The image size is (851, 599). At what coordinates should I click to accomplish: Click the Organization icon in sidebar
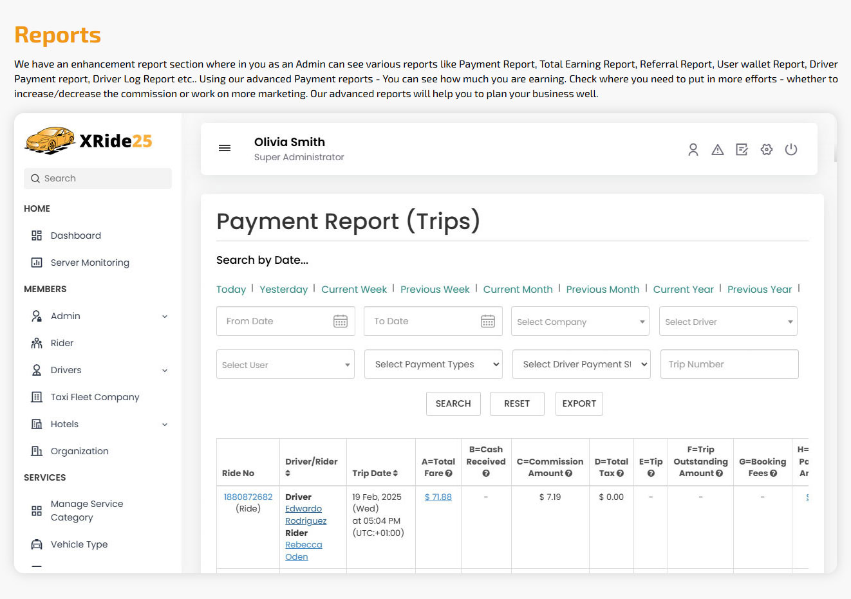[37, 451]
